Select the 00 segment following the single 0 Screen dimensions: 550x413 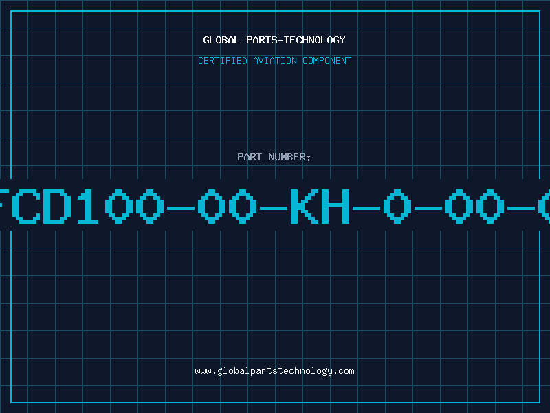[474, 206]
